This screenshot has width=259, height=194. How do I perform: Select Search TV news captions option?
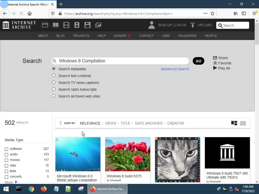tap(54, 82)
